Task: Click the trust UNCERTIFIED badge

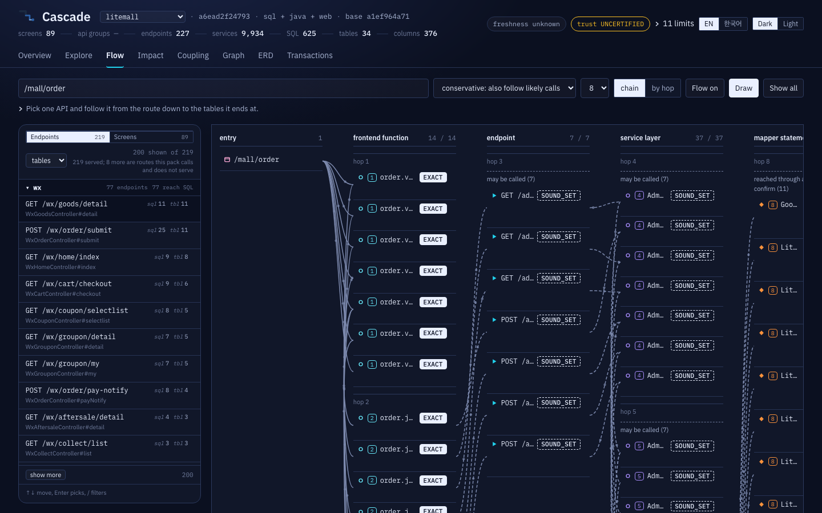Action: pyautogui.click(x=610, y=24)
